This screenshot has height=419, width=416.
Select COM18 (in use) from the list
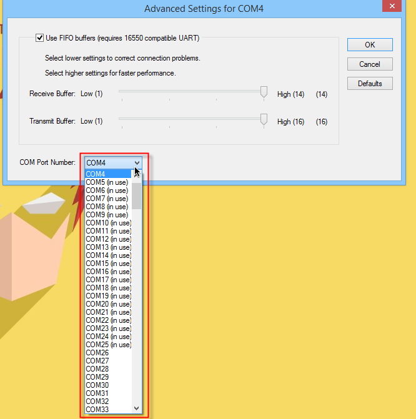108,288
